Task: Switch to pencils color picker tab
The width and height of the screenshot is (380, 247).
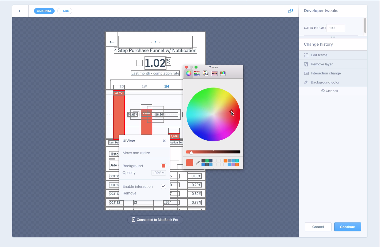Action: (x=223, y=73)
